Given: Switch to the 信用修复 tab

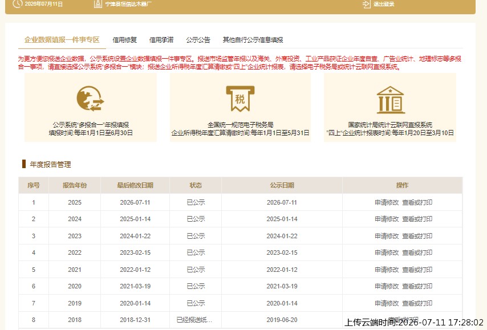Looking at the screenshot, I should 124,40.
